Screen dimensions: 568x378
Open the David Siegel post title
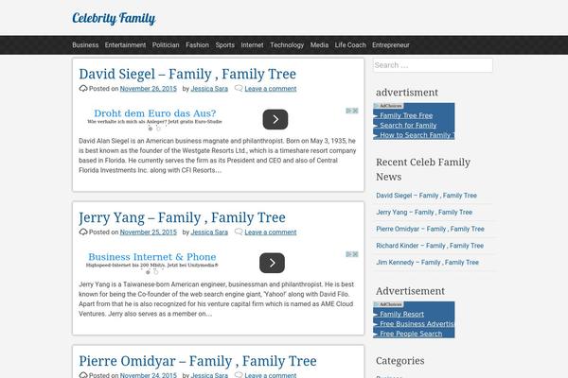pos(187,74)
